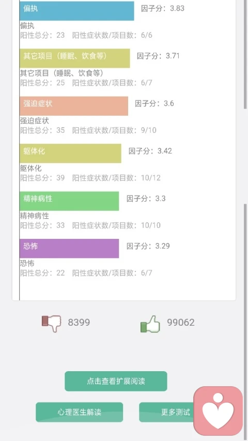Select the purple 恐怖 bar
Image resolution: width=248 pixels, height=441 pixels.
click(69, 248)
